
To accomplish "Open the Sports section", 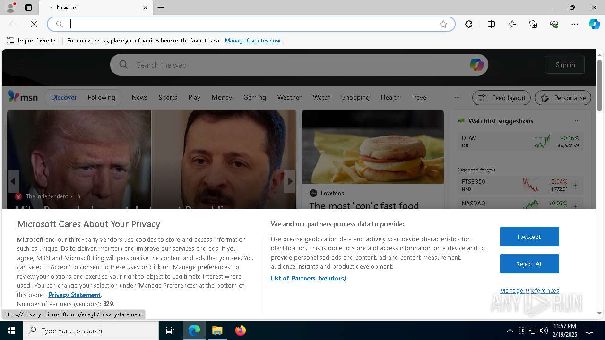I will pyautogui.click(x=168, y=97).
